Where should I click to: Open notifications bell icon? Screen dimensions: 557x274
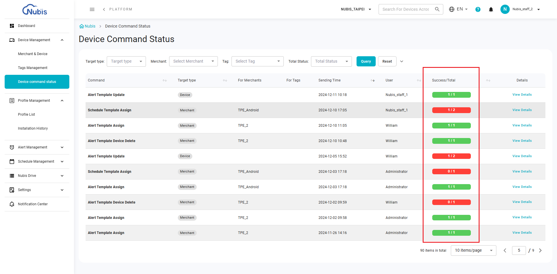pos(491,9)
